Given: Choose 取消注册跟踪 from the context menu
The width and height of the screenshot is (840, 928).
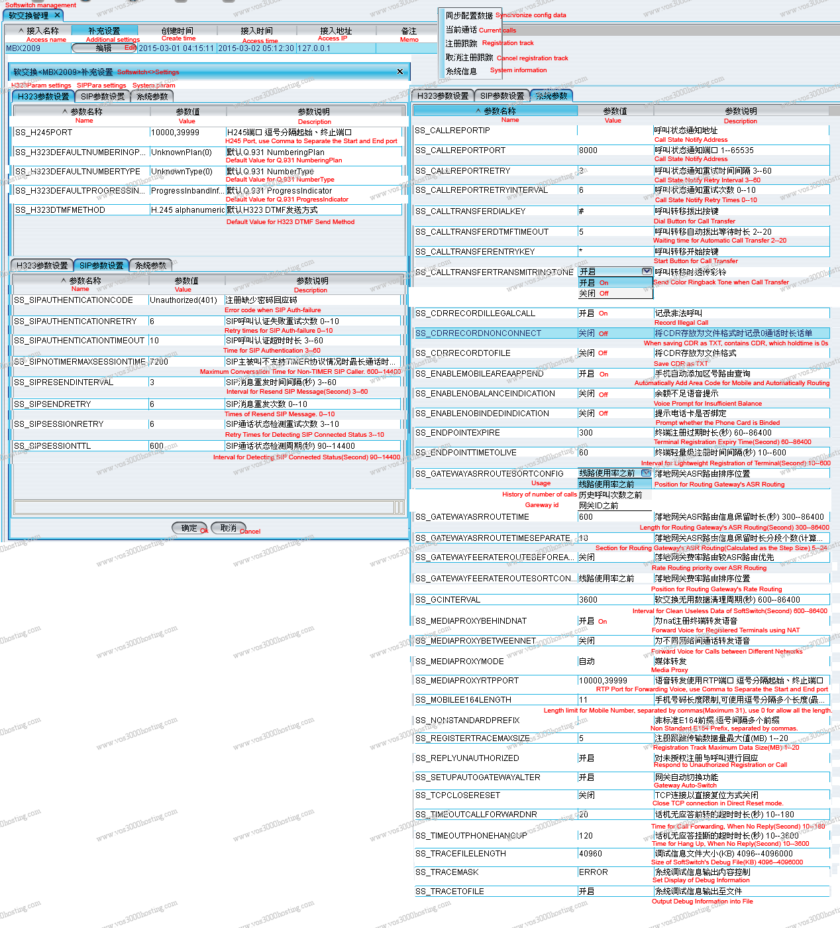Looking at the screenshot, I should click(469, 58).
